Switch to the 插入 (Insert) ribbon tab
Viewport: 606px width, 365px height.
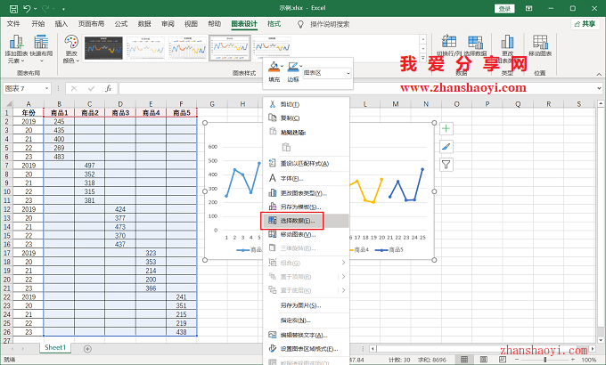coord(61,24)
